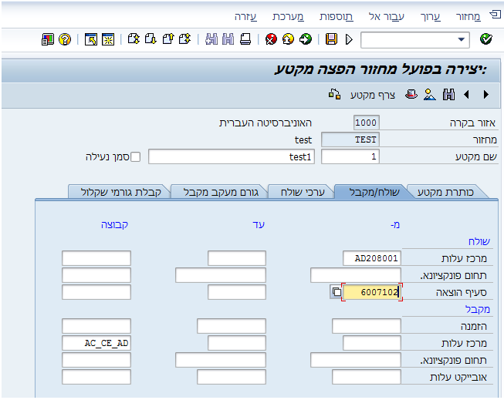504x400 pixels.
Task: Go to First Page icon
Action: (x=184, y=39)
